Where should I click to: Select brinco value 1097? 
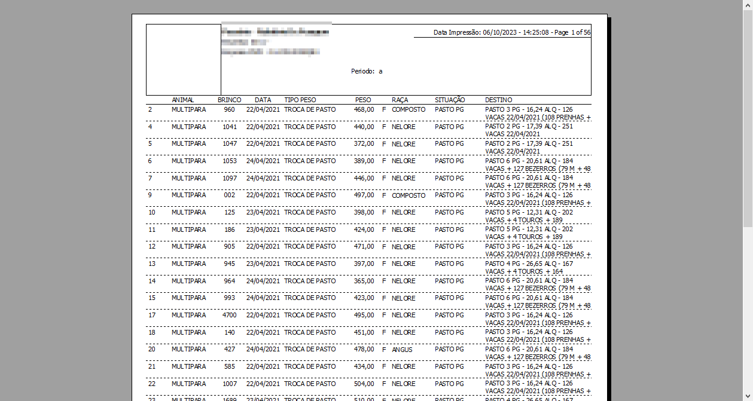(x=230, y=178)
